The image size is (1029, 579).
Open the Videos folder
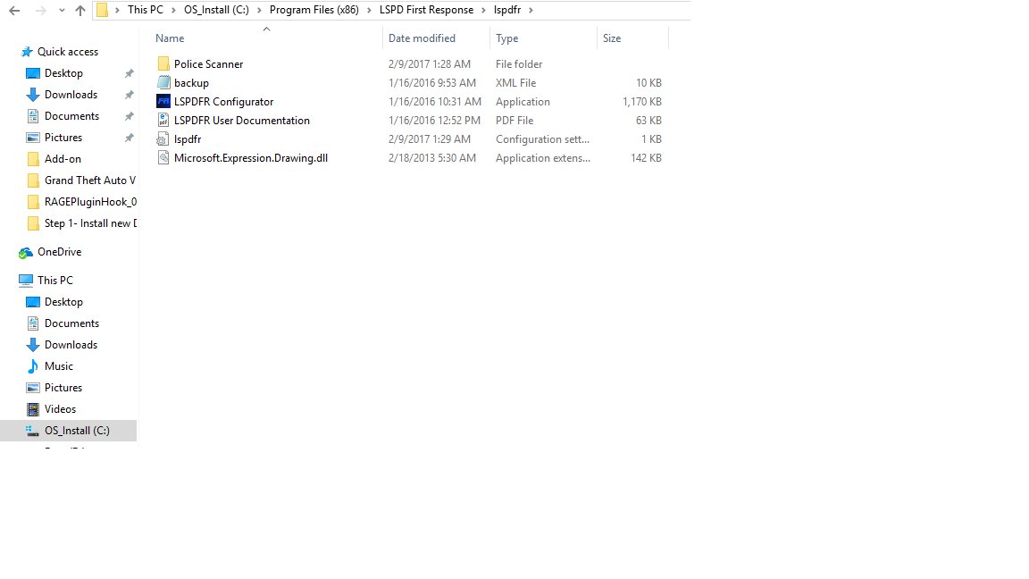click(x=60, y=409)
